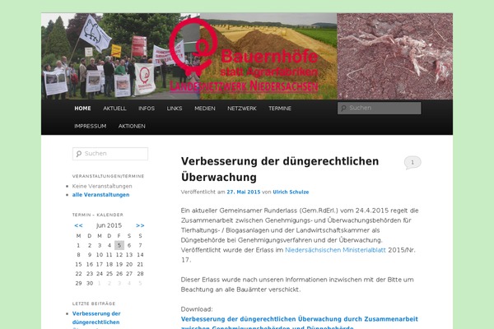
Task: Select day 14 in calendar
Action: (x=140, y=255)
